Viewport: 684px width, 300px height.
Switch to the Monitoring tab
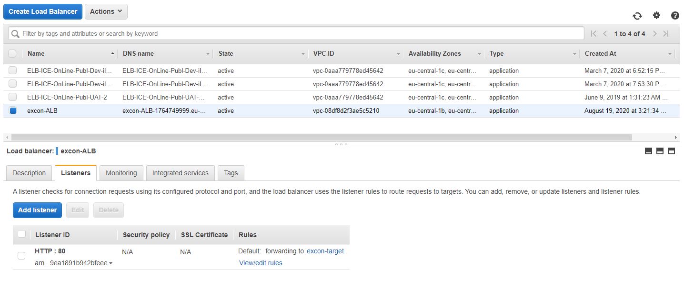tap(121, 173)
